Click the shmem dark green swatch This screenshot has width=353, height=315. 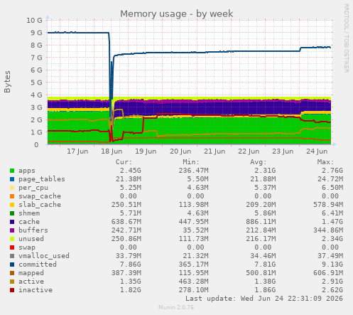(x=12, y=213)
